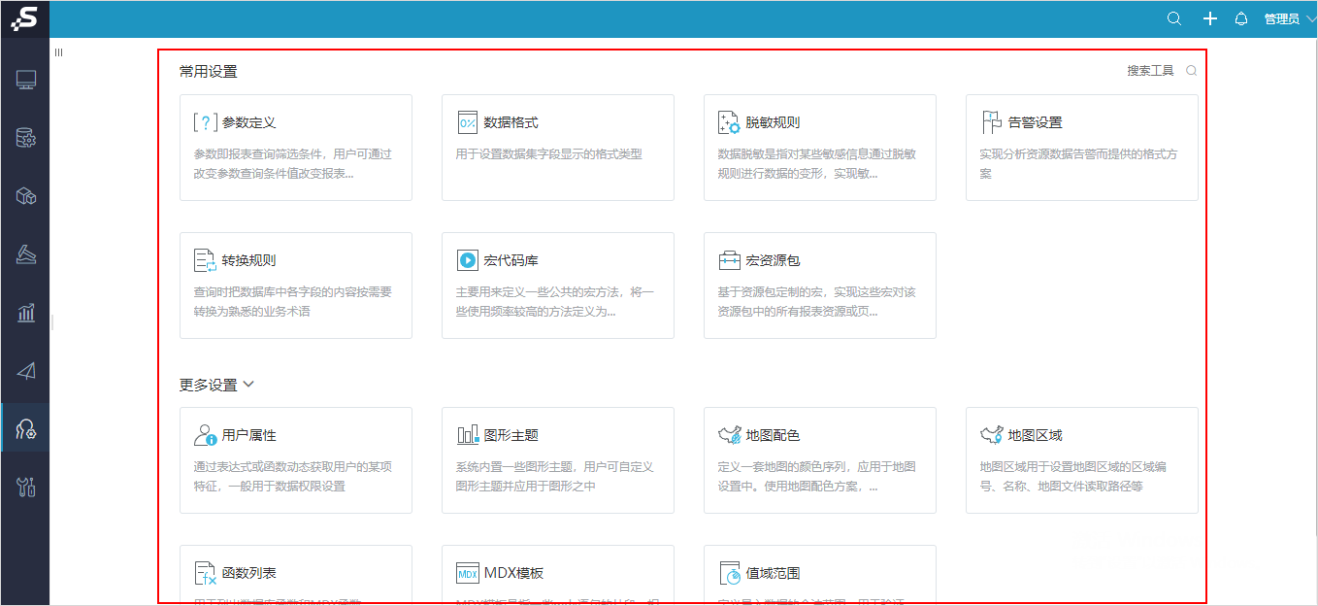
Task: Open the 脱敏规则 title link
Action: click(773, 122)
